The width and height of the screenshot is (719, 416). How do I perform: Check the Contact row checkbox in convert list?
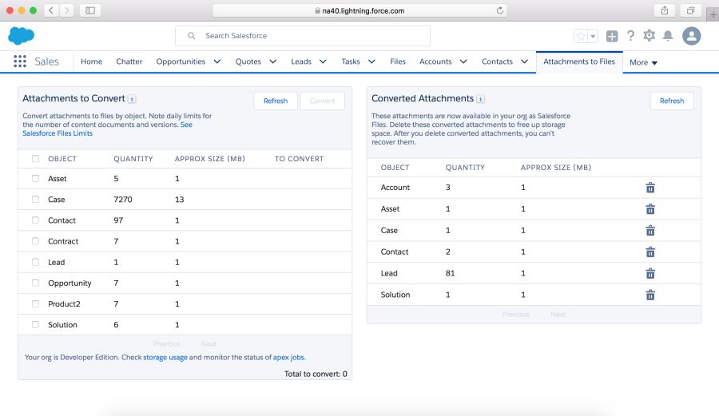pyautogui.click(x=35, y=220)
